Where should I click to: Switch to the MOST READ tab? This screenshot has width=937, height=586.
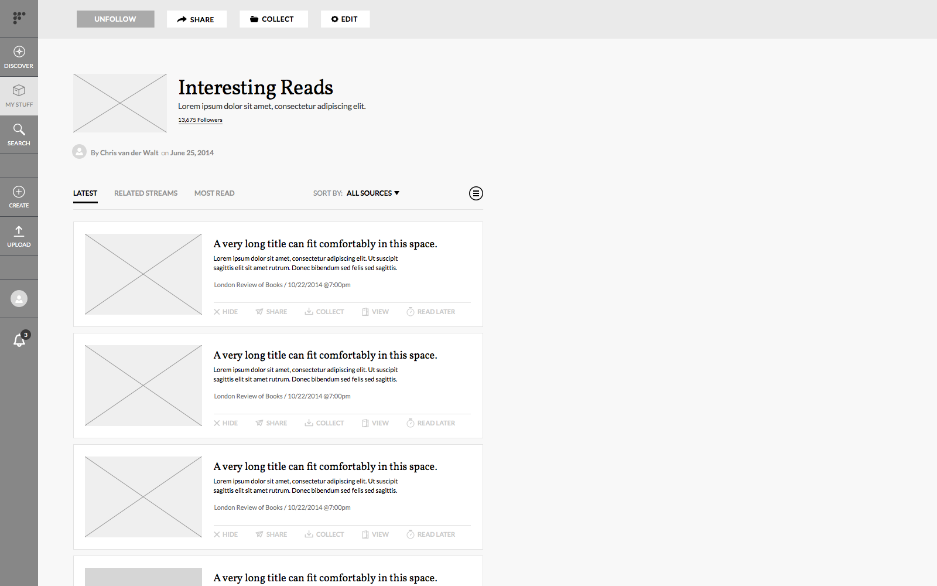pyautogui.click(x=214, y=193)
